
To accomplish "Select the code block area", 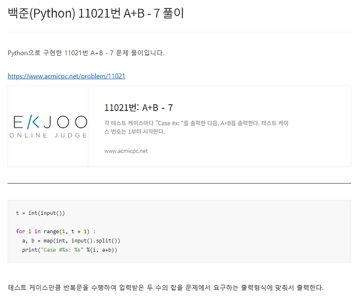I will pos(178,231).
